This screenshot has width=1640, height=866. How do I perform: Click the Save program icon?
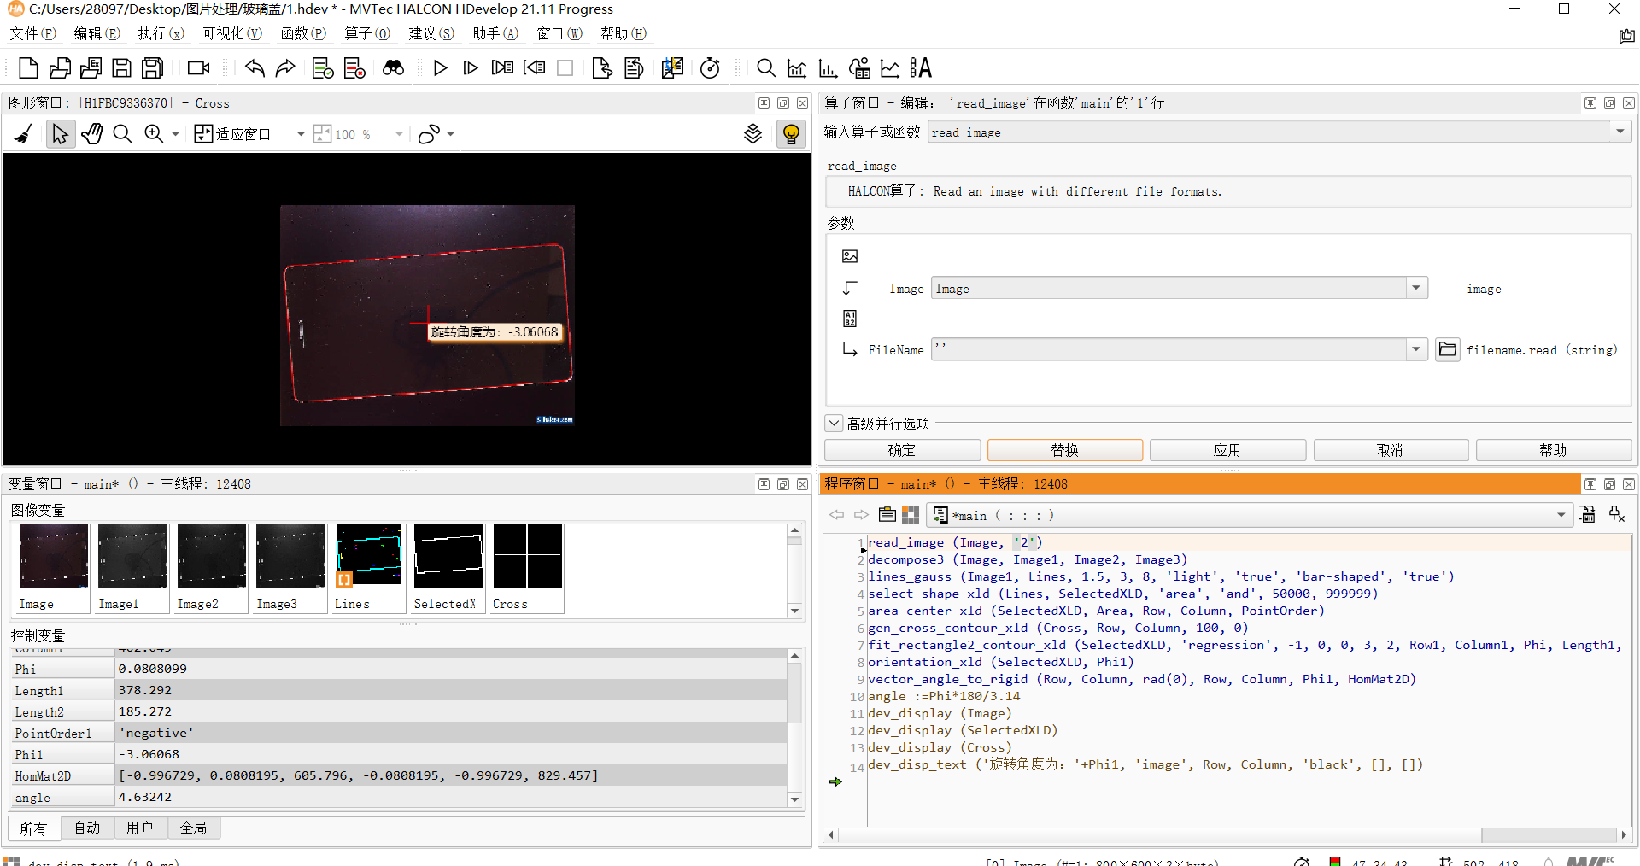click(122, 67)
